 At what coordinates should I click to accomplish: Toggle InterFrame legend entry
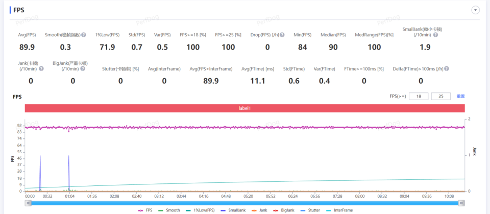point(339,210)
